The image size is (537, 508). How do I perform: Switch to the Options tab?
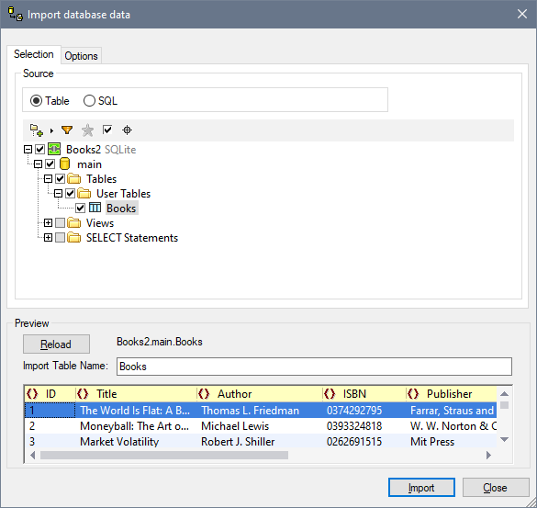coord(81,56)
